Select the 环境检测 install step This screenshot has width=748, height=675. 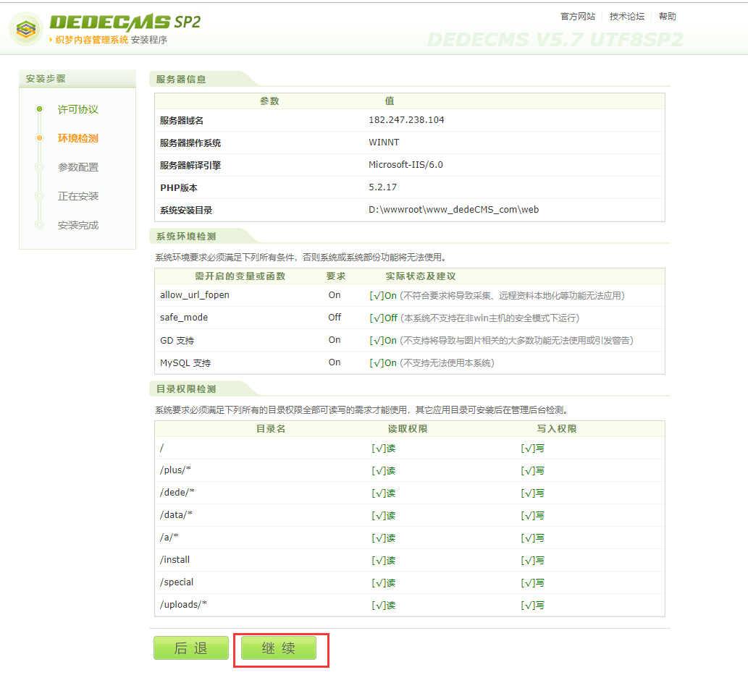[x=78, y=138]
